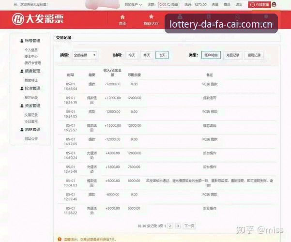Filter time by 今天
This screenshot has width=291, height=242.
click(x=132, y=55)
